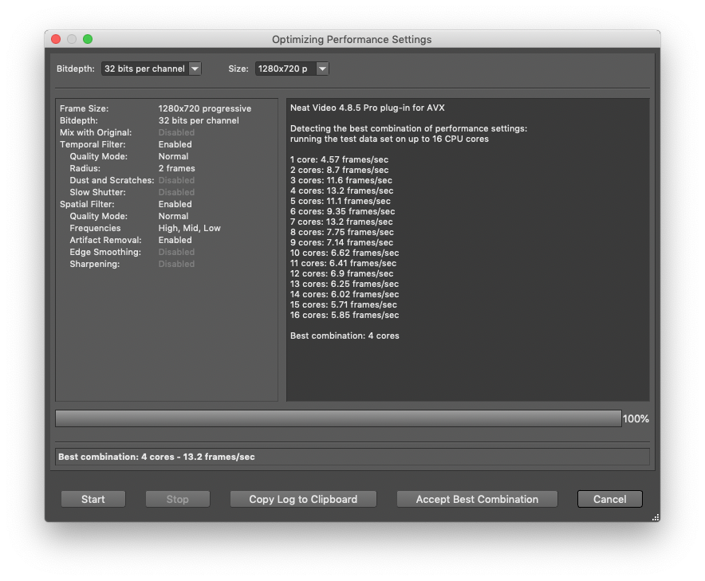705x581 pixels.
Task: Click the 100% progress bar
Action: click(x=338, y=418)
